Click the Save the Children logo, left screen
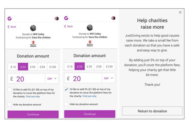Image resolution: width=189 pixels, height=126 pixels. click(x=33, y=44)
